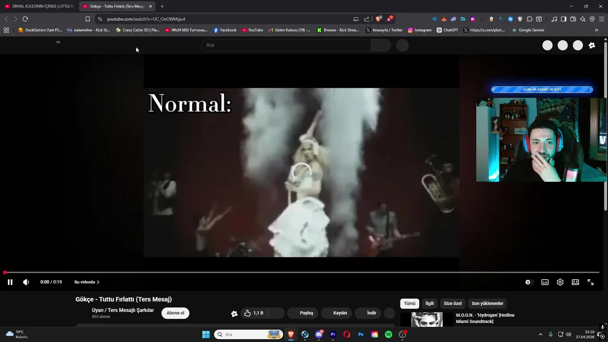Image resolution: width=608 pixels, height=342 pixels.
Task: Select the Tümü filter chip
Action: [409, 304]
